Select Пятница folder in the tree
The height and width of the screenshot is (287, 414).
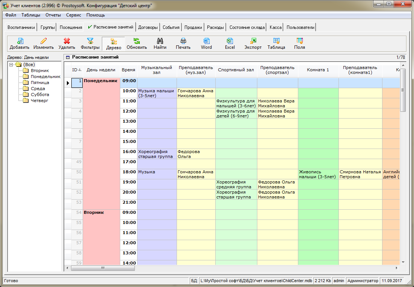39,83
